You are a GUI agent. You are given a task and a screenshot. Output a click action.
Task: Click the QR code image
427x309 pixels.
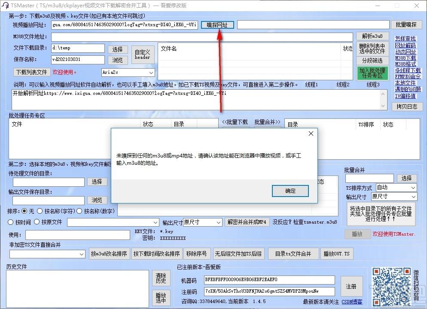point(390,285)
